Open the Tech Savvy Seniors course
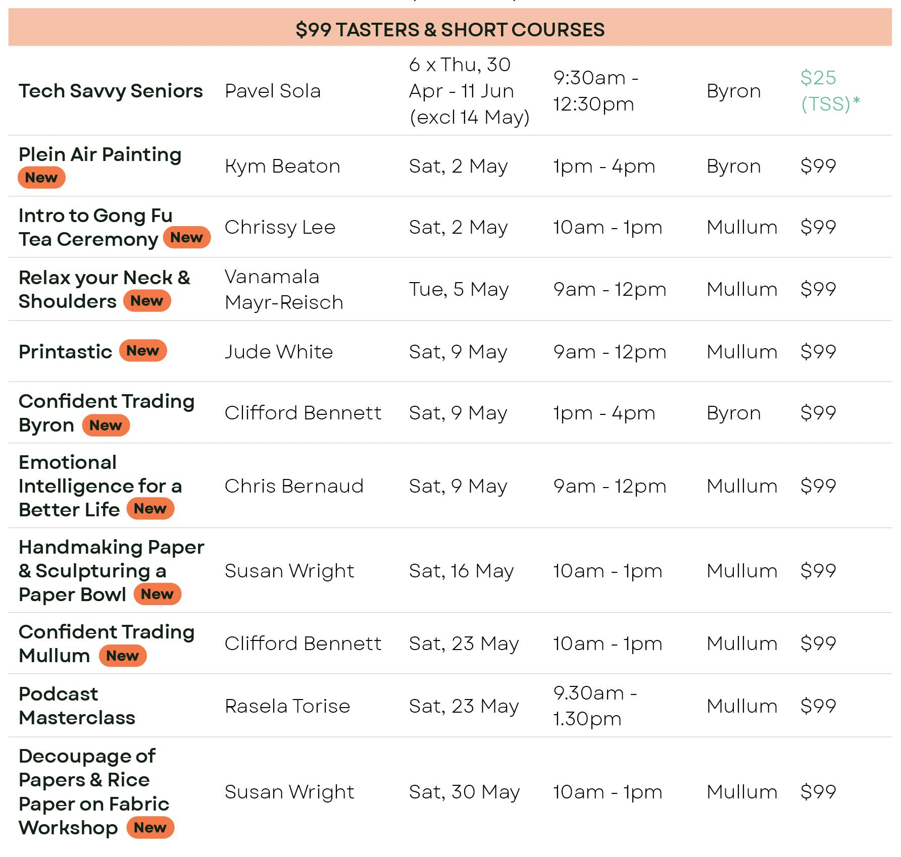901x857 pixels. (x=111, y=91)
